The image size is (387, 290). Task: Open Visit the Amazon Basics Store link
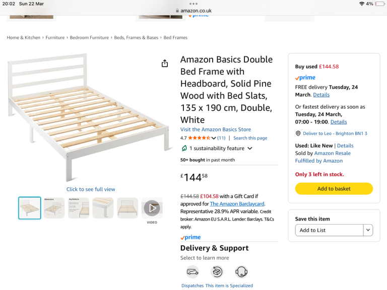[216, 129]
